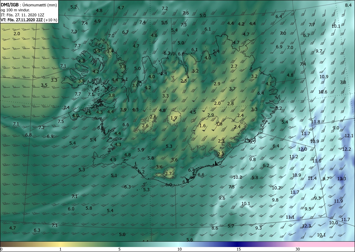This screenshot has height=252, width=355.
Task: Click the 'IT: Fös. 27. 11. 2020 12Z' line
Action: (x=22, y=15)
